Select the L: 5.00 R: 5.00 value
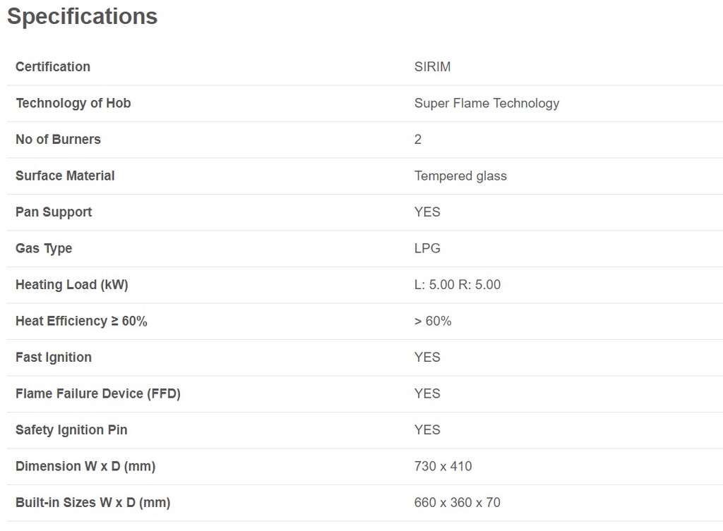The image size is (723, 531). click(x=458, y=285)
